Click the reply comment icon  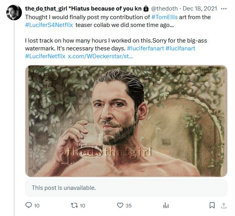coord(28,205)
